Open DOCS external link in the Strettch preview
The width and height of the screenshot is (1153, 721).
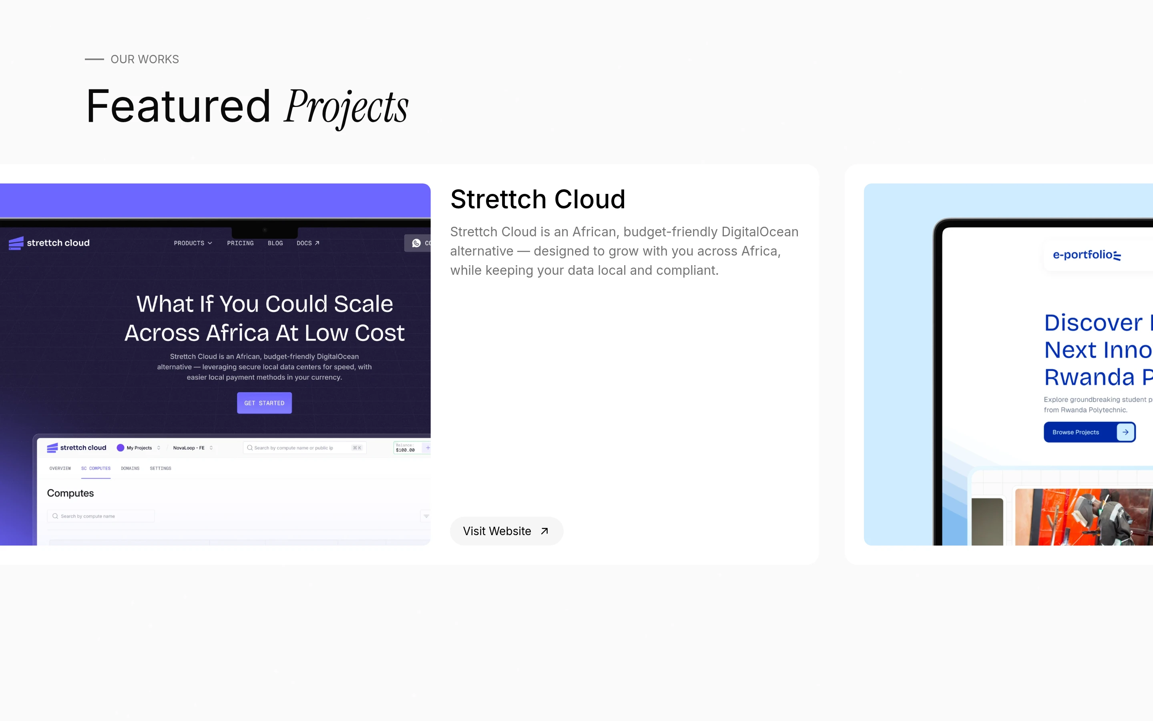point(308,243)
